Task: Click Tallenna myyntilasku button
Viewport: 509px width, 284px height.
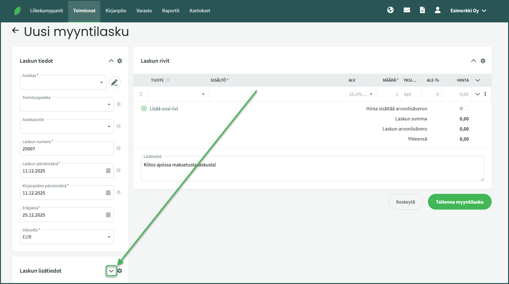Action: (459, 202)
